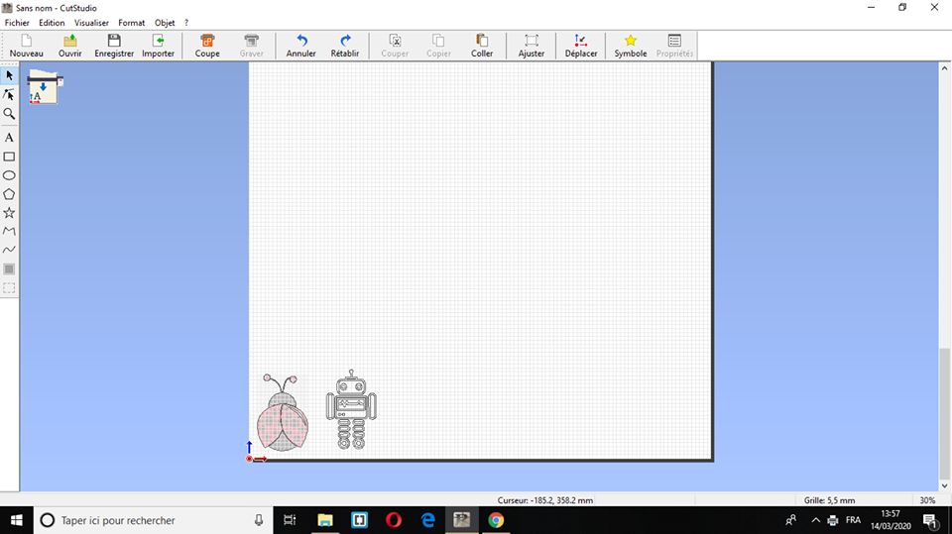
Task: Select the star shape tool
Action: click(x=9, y=213)
